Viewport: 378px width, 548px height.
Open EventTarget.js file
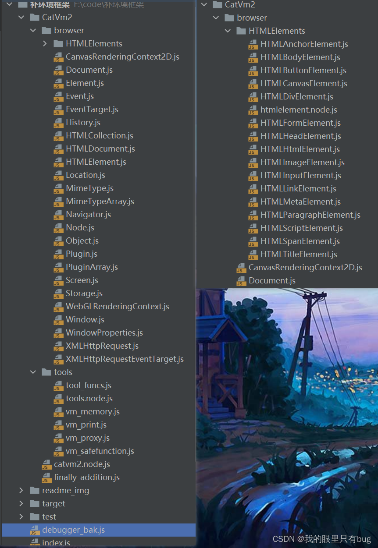point(92,110)
